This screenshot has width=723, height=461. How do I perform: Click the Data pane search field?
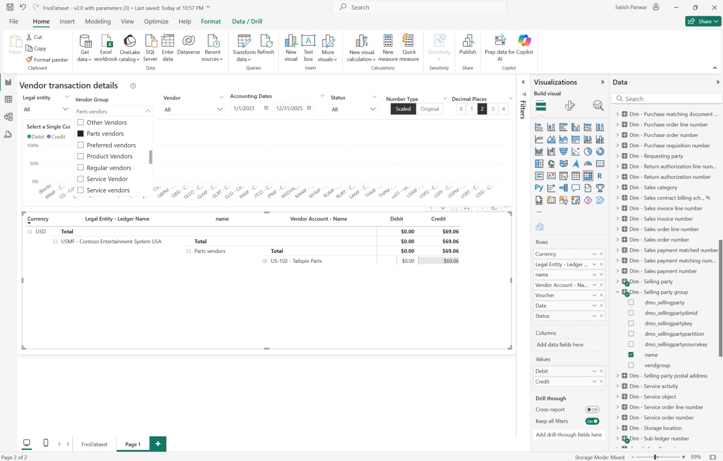[666, 99]
